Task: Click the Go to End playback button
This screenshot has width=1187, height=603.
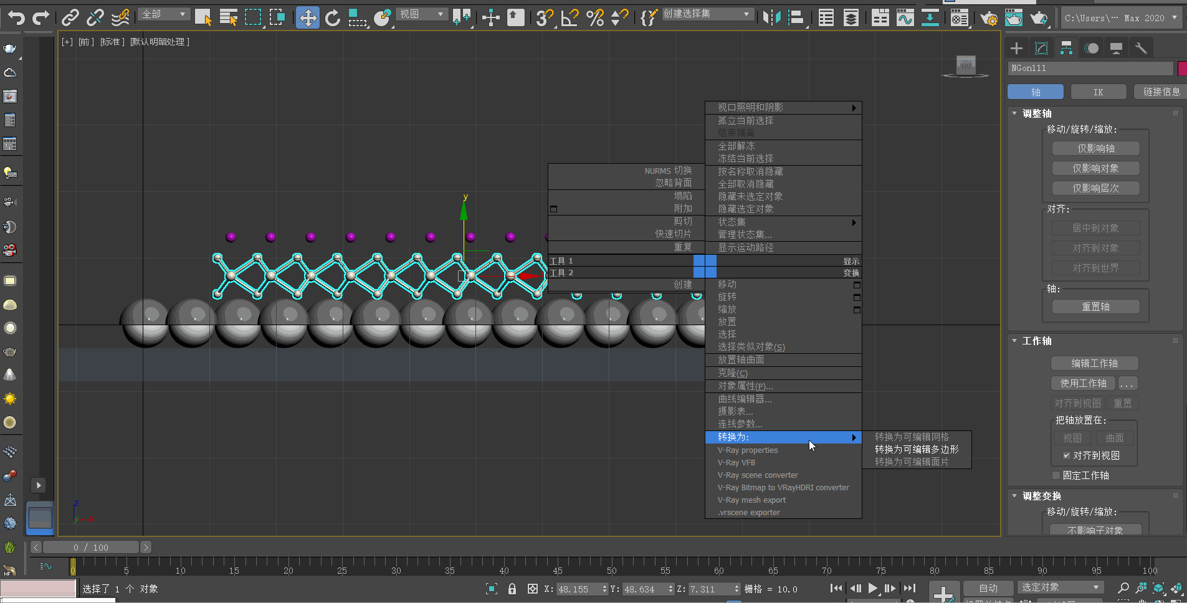Action: pos(910,588)
